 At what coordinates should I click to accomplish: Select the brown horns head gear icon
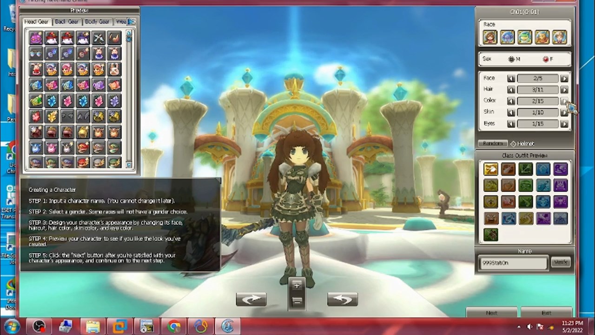pyautogui.click(x=114, y=38)
